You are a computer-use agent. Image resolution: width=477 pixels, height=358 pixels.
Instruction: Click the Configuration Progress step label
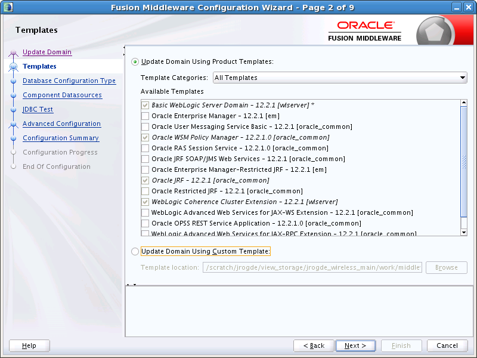[60, 152]
